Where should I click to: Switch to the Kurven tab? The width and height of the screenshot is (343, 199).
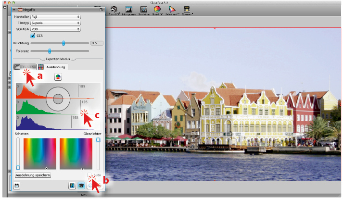point(25,67)
